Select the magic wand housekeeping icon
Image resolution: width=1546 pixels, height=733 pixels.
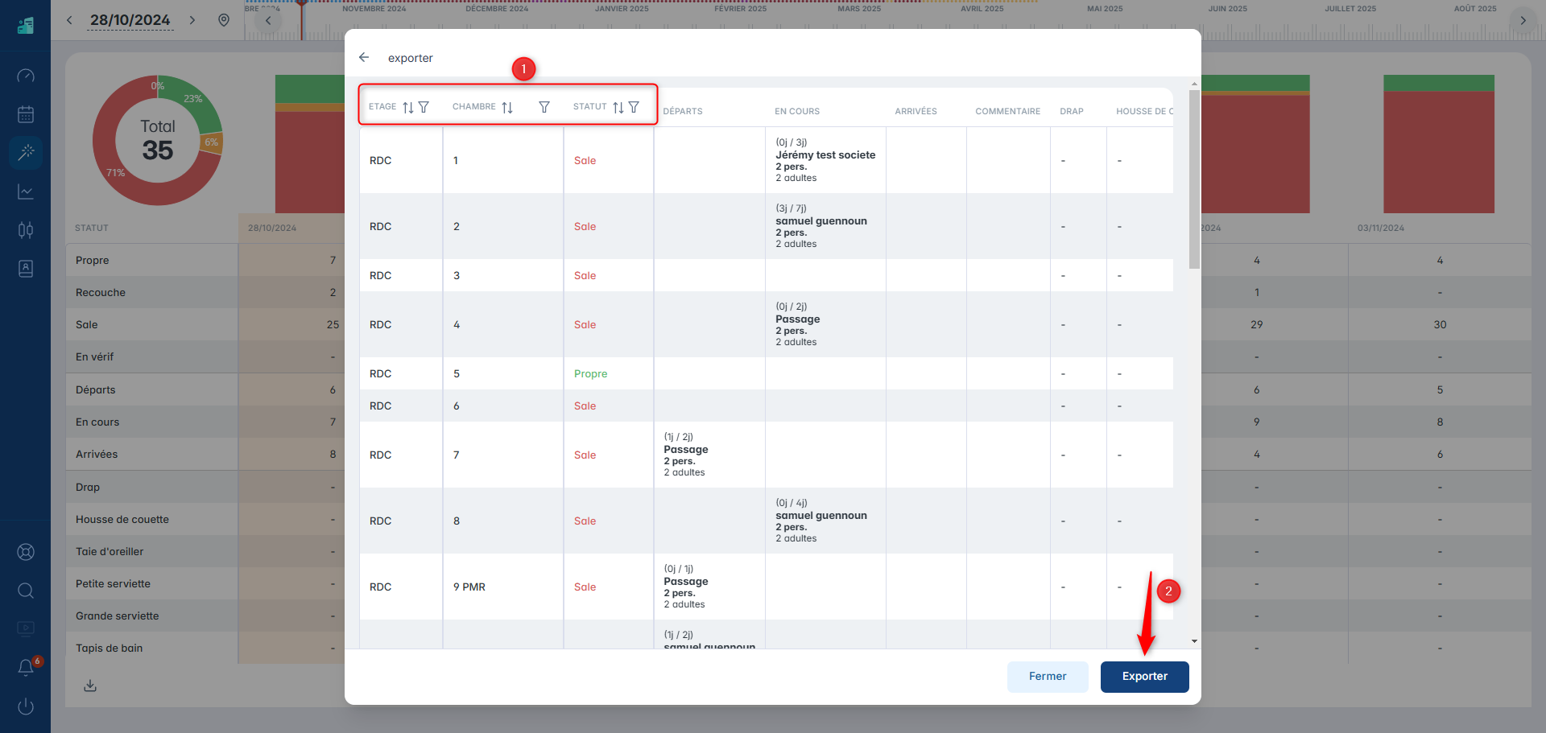tap(26, 152)
